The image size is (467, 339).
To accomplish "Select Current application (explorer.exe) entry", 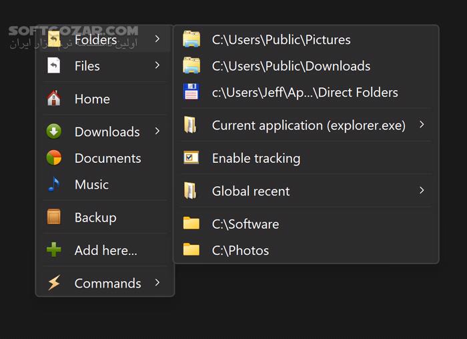I will [x=309, y=125].
